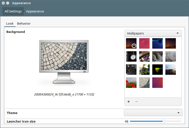Expand the Theme dropdown

tap(153, 113)
